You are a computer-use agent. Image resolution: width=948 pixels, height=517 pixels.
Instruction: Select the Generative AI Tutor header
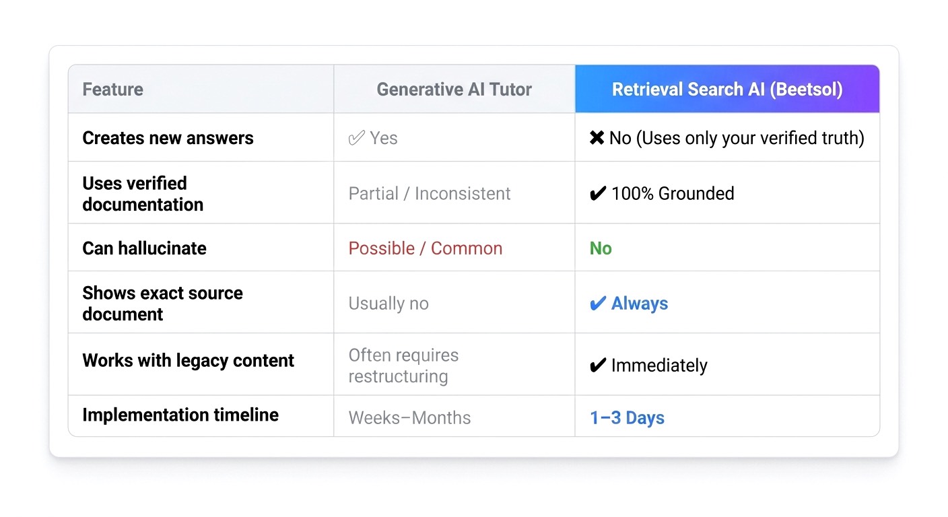(454, 90)
